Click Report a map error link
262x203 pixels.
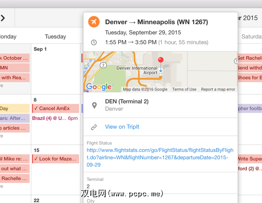click(218, 89)
